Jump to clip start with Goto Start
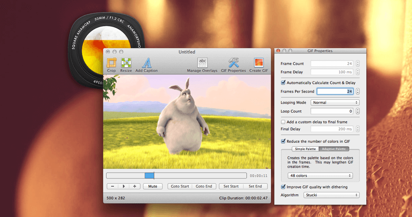Screen dimensions: 412x217 [180, 186]
